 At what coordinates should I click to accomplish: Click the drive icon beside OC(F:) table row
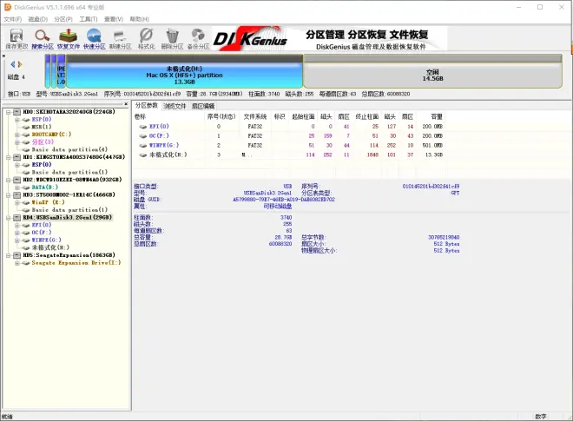[x=143, y=136]
